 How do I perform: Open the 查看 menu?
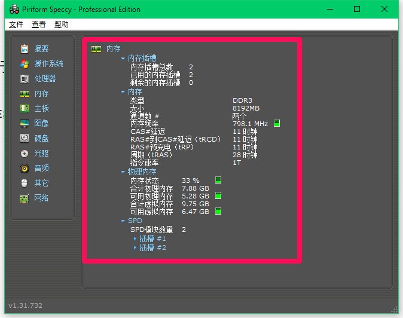(39, 25)
